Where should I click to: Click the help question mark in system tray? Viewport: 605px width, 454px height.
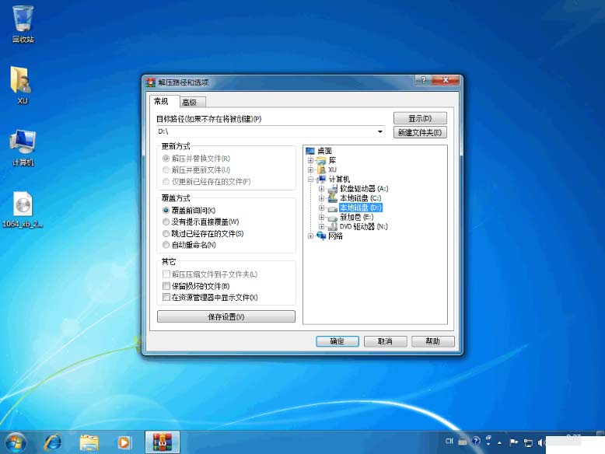(x=476, y=442)
